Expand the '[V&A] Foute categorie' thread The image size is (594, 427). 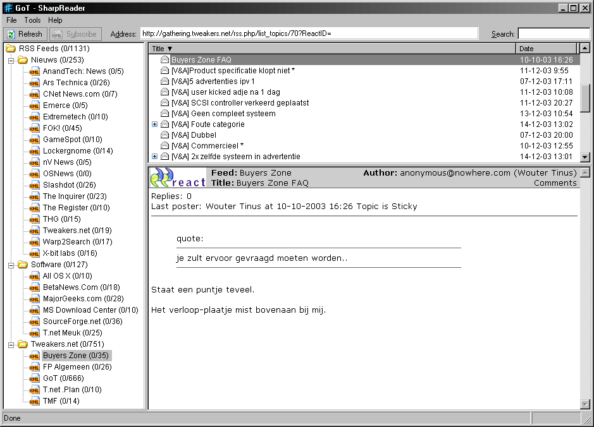click(x=155, y=124)
